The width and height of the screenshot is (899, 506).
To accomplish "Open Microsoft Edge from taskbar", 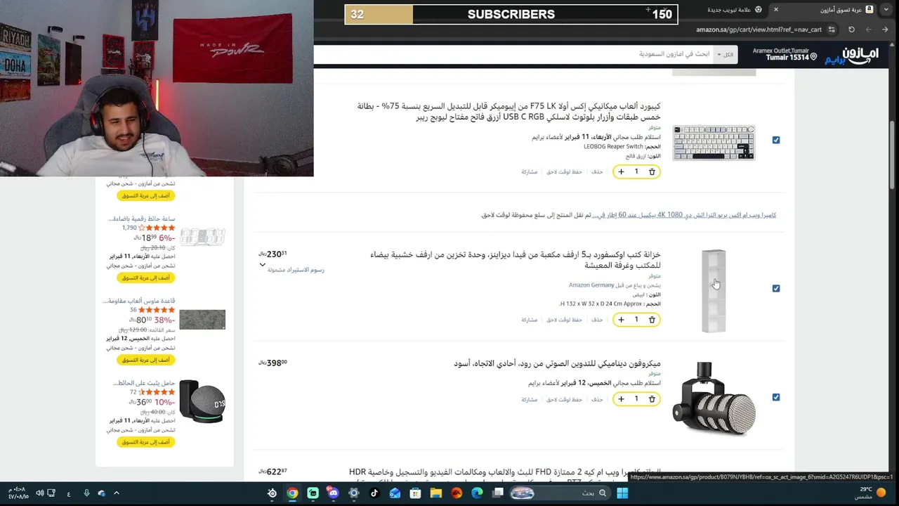I will (477, 493).
